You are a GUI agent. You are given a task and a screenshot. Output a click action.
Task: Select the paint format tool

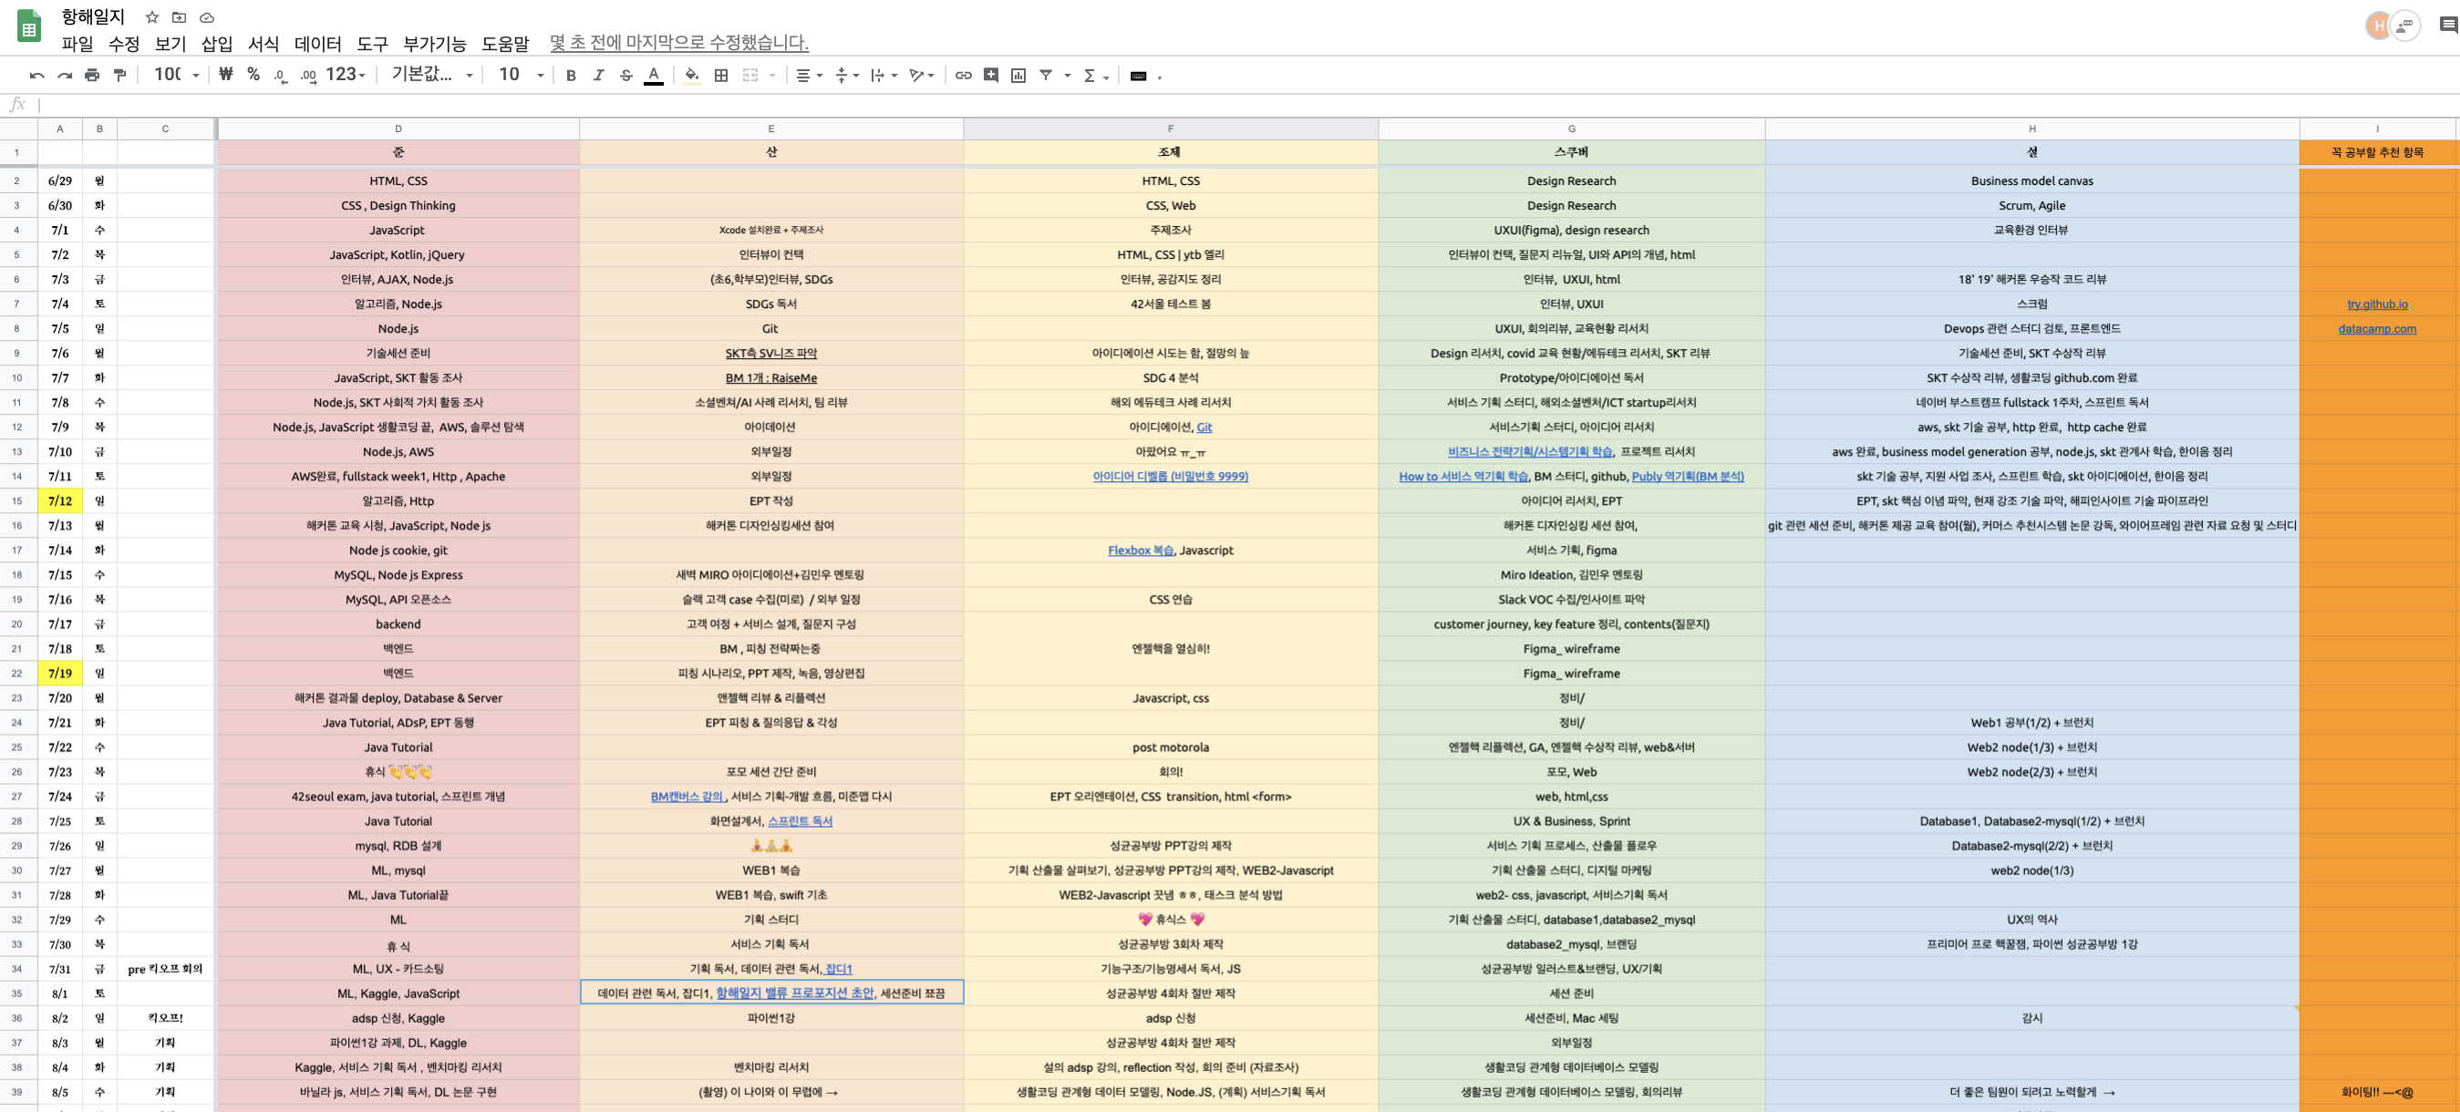pyautogui.click(x=119, y=76)
